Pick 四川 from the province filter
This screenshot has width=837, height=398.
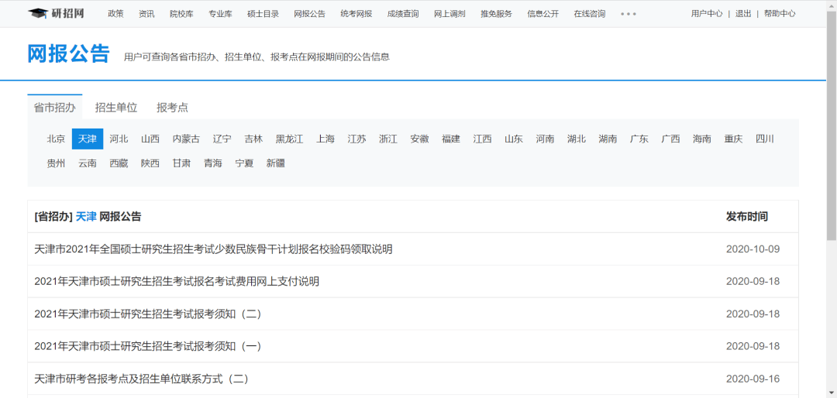tap(764, 139)
